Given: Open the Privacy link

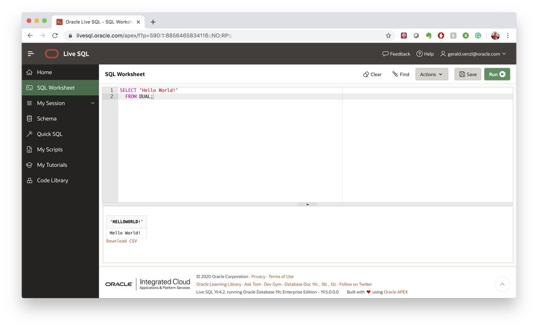Looking at the screenshot, I should coord(258,277).
